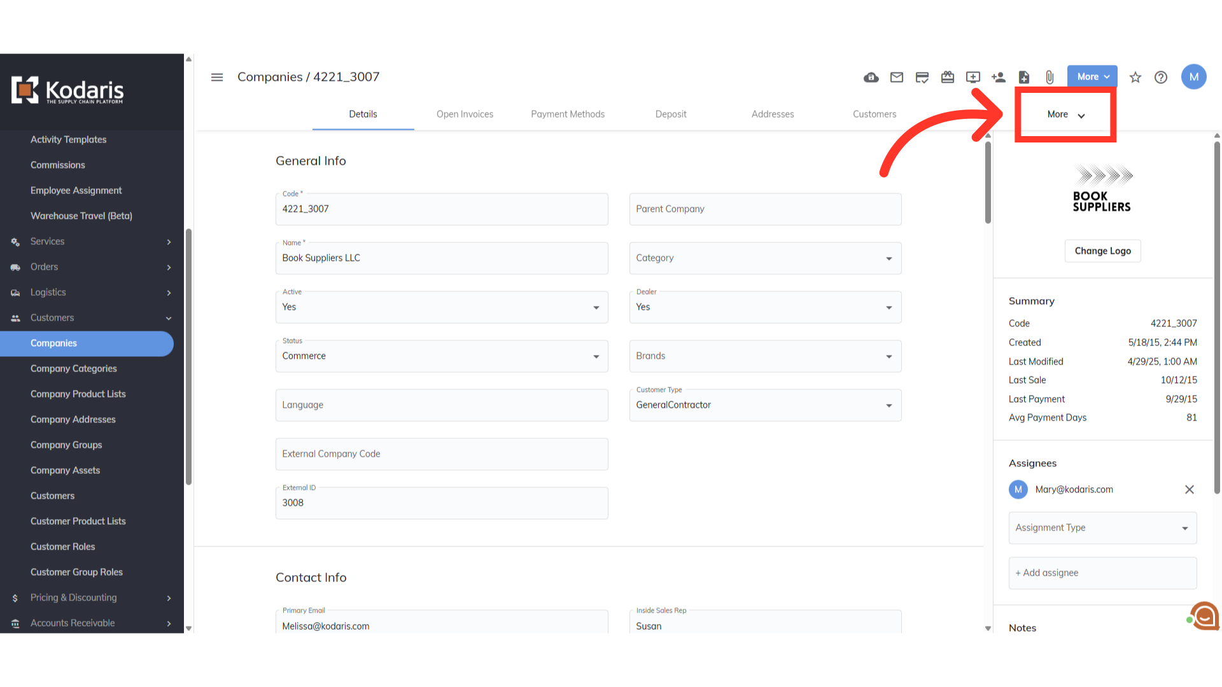Open the help question mark icon

click(x=1160, y=77)
